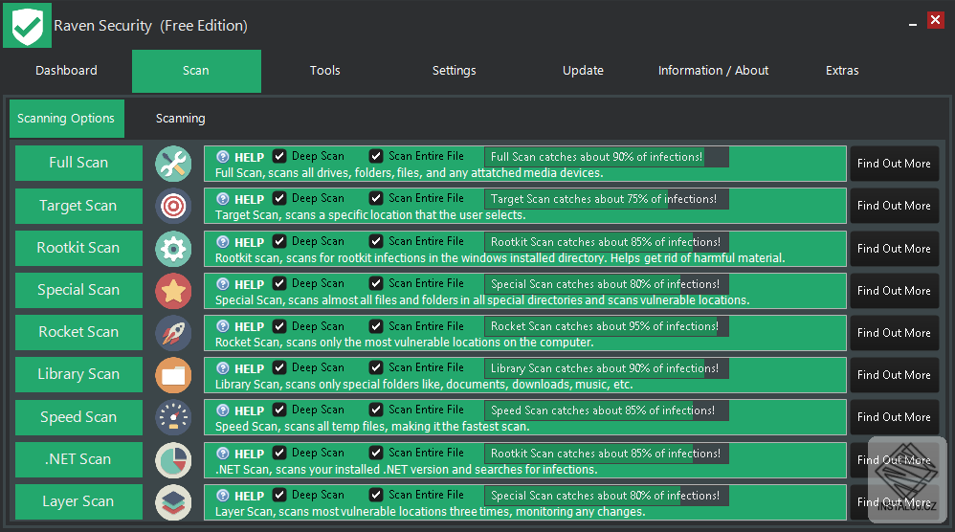Select the Scan tab

point(196,71)
